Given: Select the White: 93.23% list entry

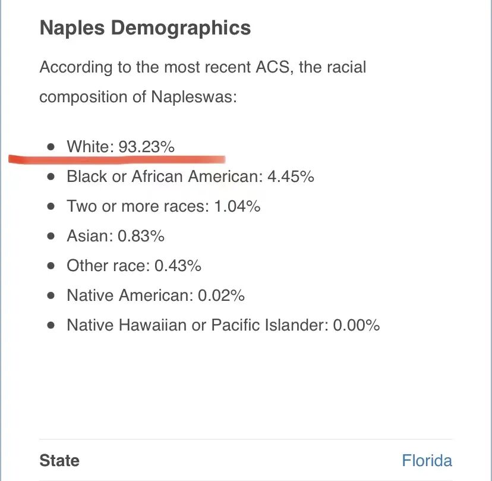Looking at the screenshot, I should point(121,146).
